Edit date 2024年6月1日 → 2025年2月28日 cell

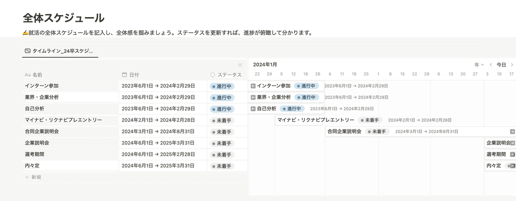point(163,154)
